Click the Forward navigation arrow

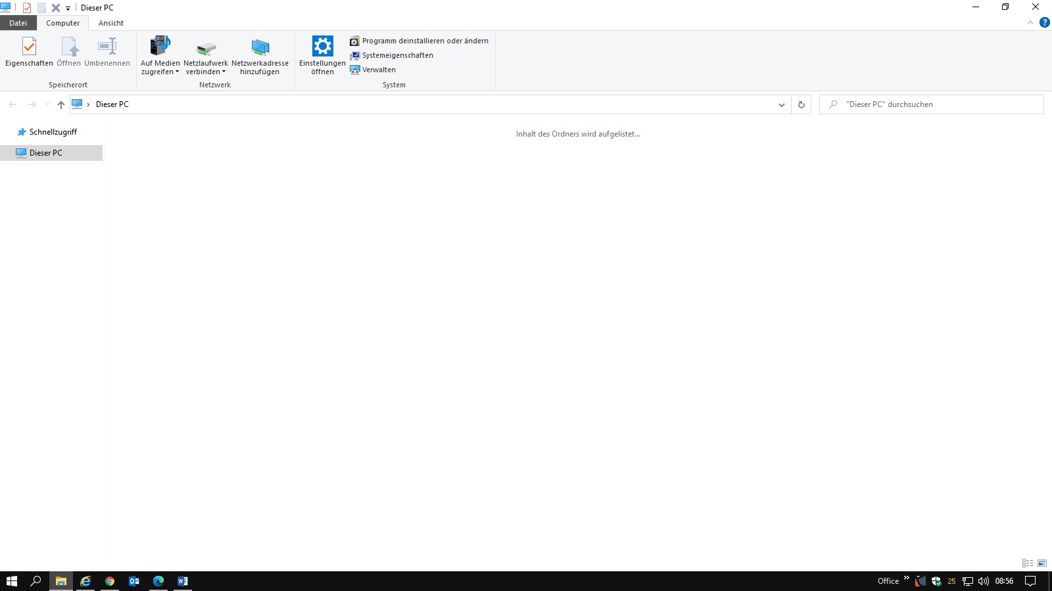coord(32,104)
